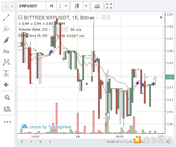Select the pitchfork drawing tool
176x147 pixels.
pos(6,29)
